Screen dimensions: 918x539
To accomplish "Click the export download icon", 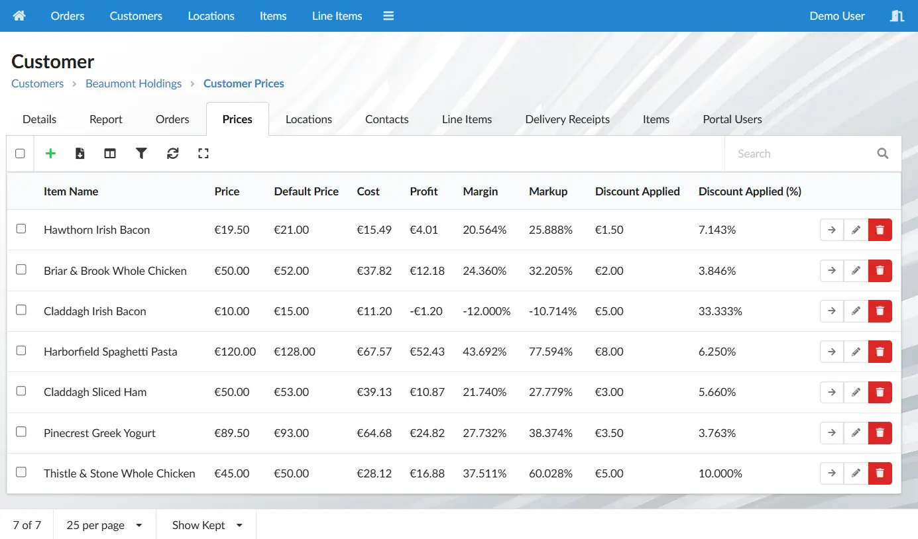I will 80,154.
